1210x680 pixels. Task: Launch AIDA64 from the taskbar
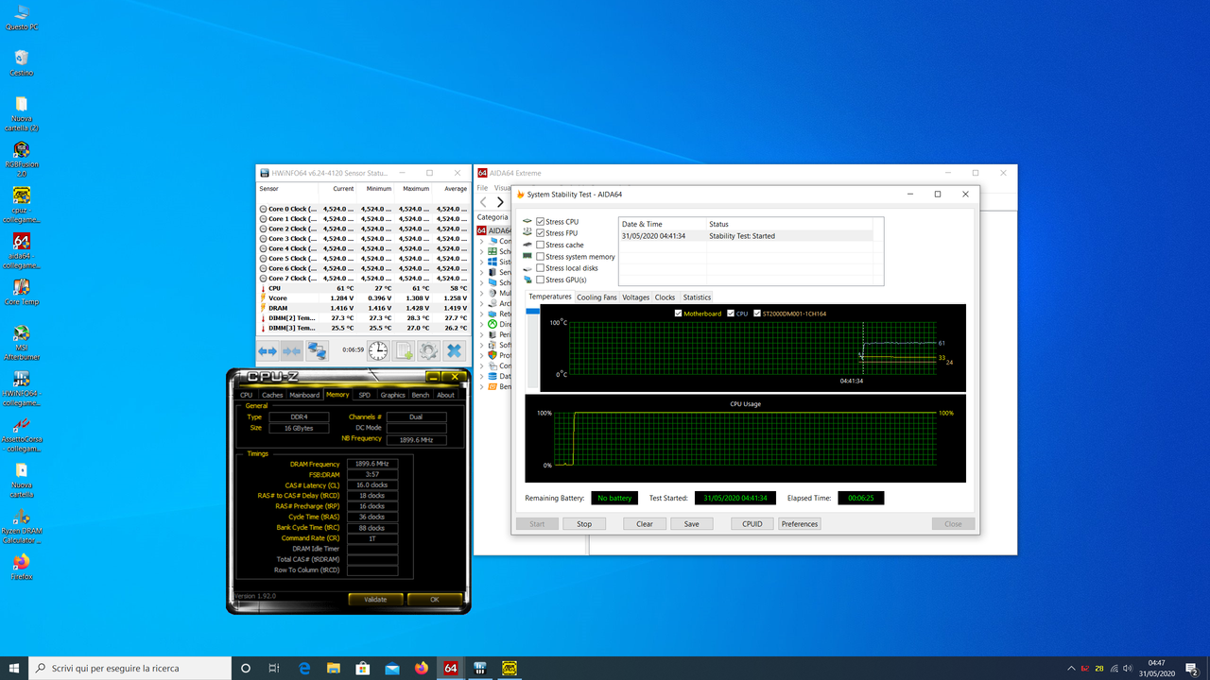tap(450, 668)
